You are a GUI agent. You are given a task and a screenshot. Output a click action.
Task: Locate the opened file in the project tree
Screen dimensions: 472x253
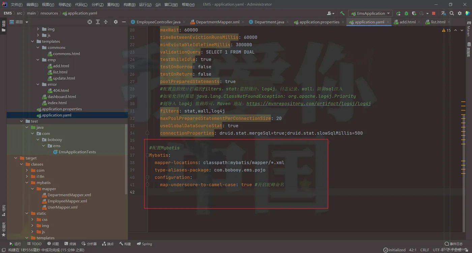coord(90,22)
